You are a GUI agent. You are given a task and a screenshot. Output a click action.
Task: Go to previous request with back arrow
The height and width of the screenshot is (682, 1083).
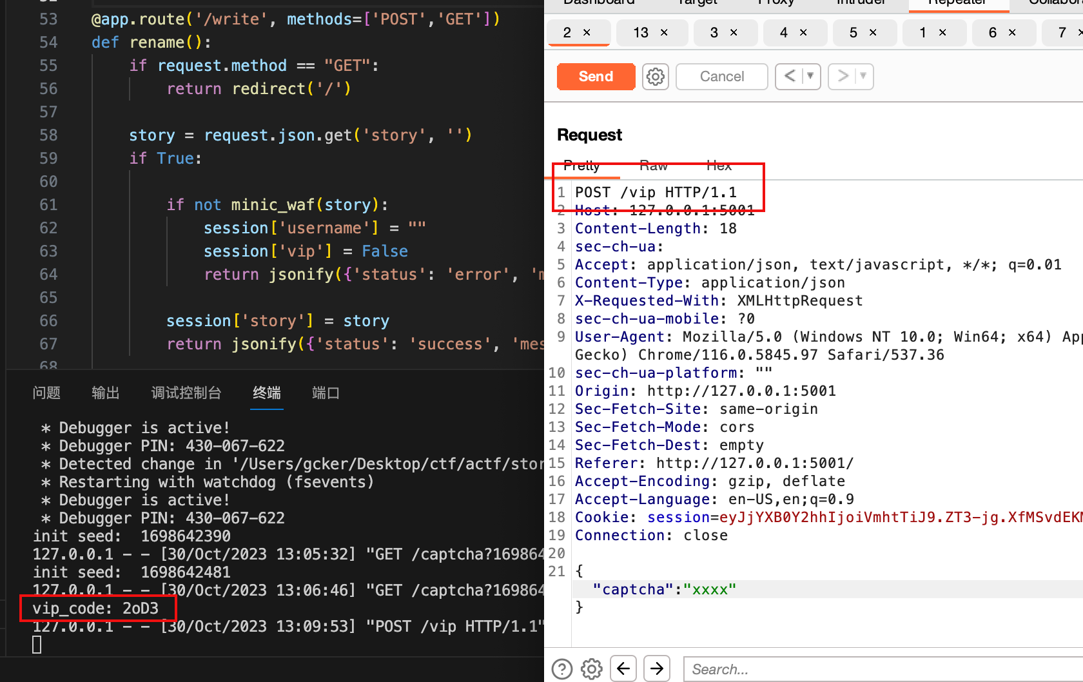789,77
